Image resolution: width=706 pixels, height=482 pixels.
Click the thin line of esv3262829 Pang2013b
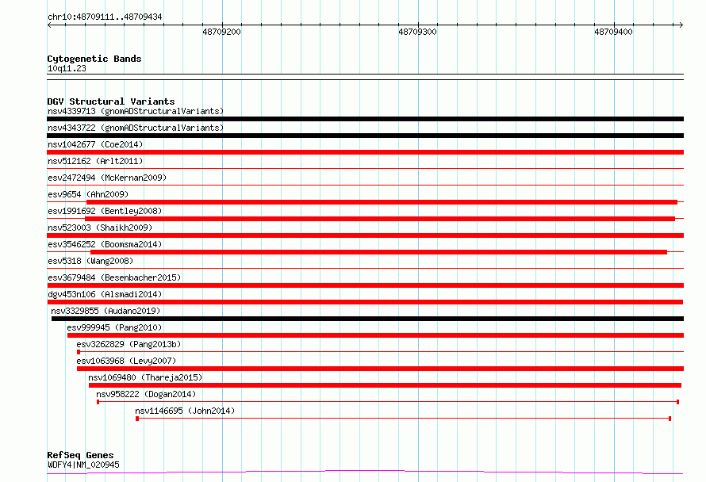click(x=381, y=351)
